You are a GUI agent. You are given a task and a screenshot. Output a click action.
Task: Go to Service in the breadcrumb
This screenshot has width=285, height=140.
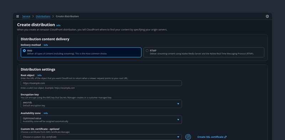(x=26, y=16)
